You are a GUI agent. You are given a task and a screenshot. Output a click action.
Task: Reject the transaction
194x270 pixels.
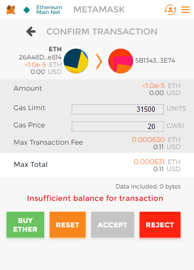(160, 225)
